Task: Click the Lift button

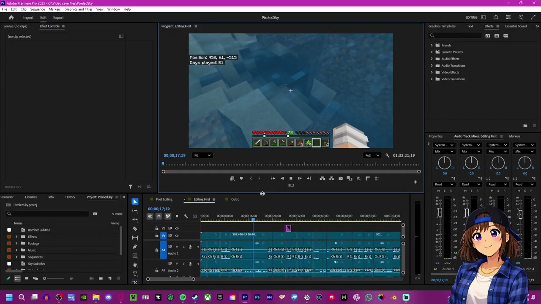Action: [x=322, y=179]
